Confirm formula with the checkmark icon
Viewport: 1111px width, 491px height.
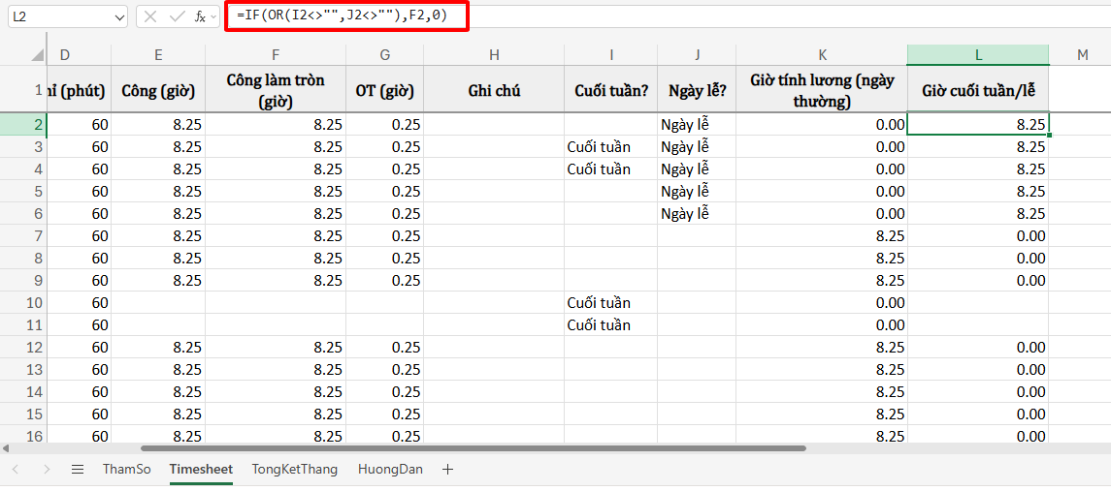(x=176, y=16)
